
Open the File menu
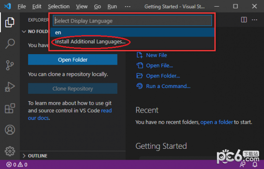22,7
